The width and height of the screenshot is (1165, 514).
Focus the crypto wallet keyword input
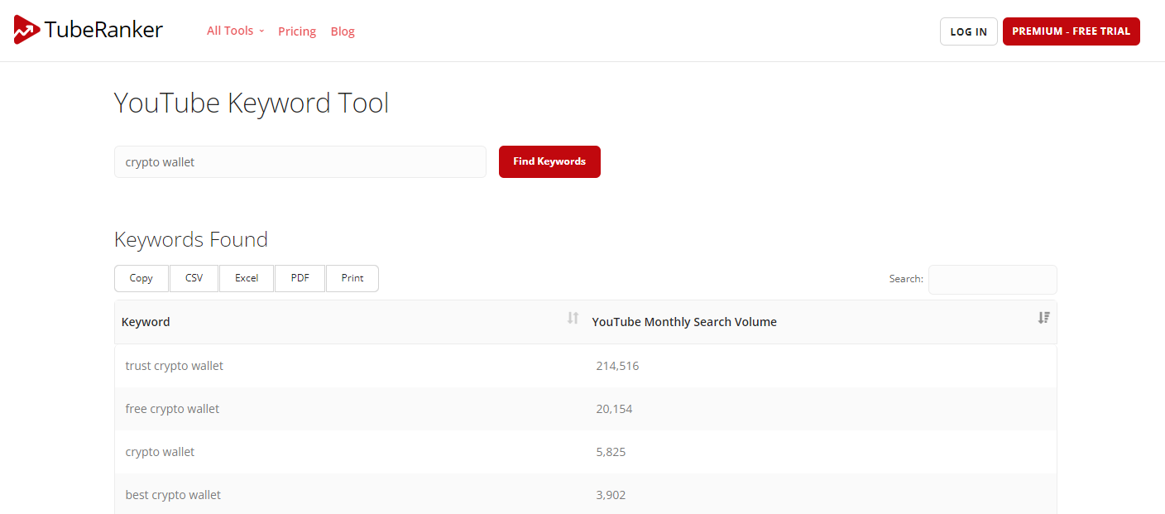pos(300,161)
